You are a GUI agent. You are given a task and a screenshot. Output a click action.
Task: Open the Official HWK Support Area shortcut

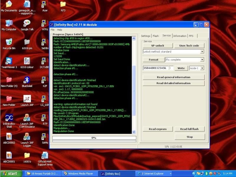click(x=45, y=159)
